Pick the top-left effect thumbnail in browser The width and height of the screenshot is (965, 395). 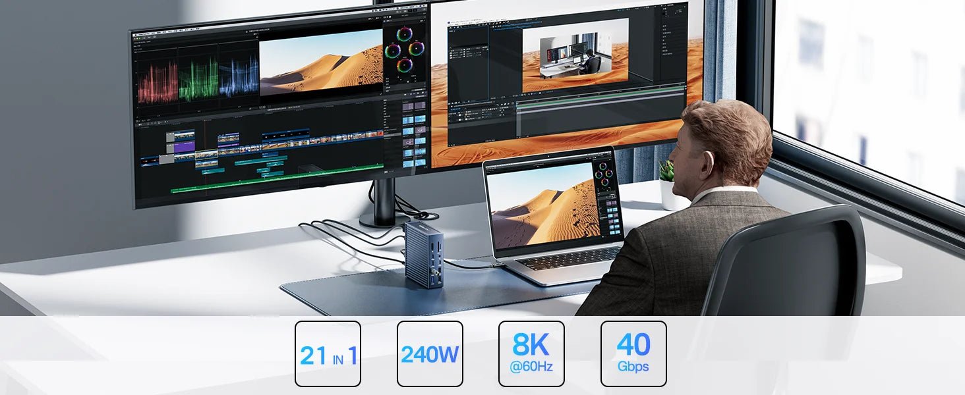(x=408, y=106)
